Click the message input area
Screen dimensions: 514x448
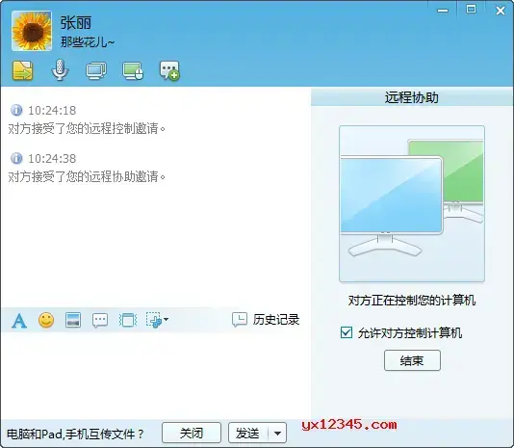click(155, 376)
